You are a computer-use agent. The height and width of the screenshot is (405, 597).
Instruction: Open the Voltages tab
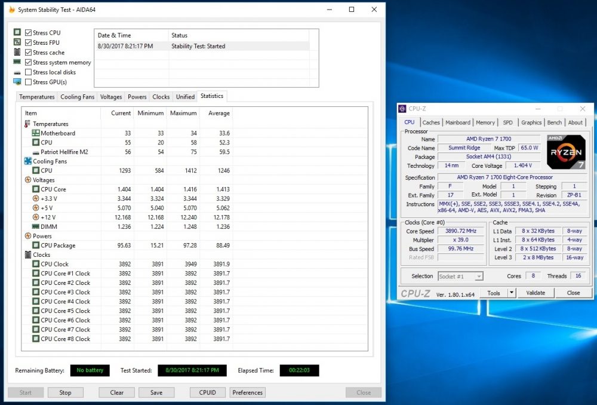click(x=111, y=97)
